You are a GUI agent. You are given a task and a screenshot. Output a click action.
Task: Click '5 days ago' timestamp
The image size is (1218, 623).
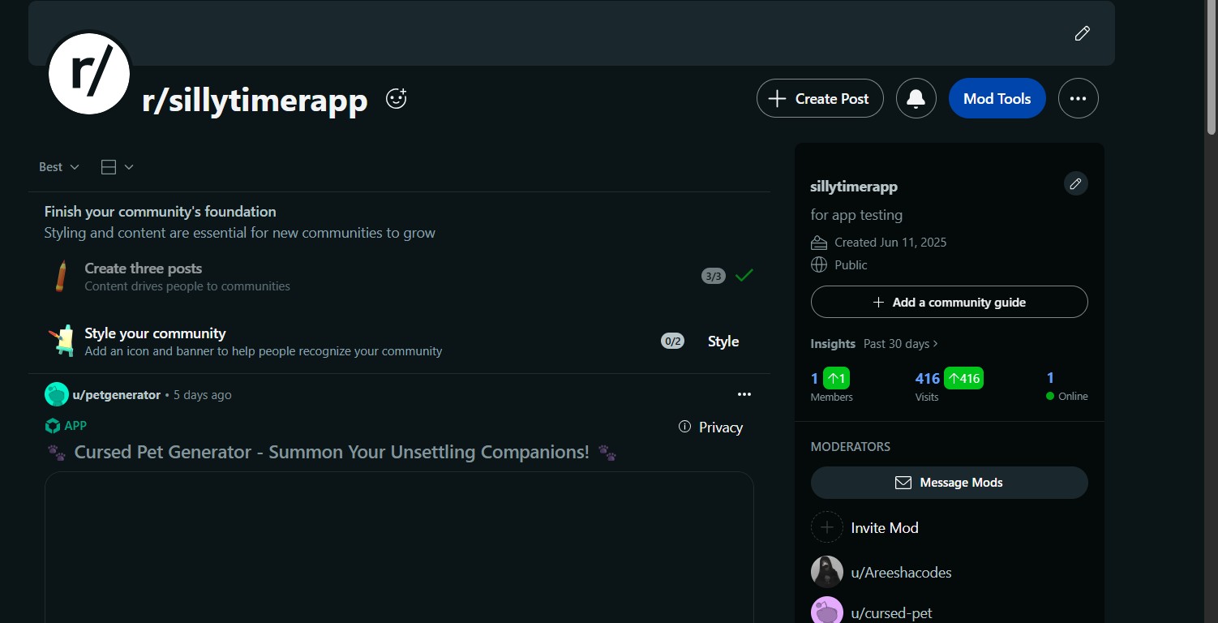coord(203,395)
